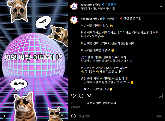The height and width of the screenshot is (121, 165).
Task: Like the post with the heart icon
Action: point(73,96)
